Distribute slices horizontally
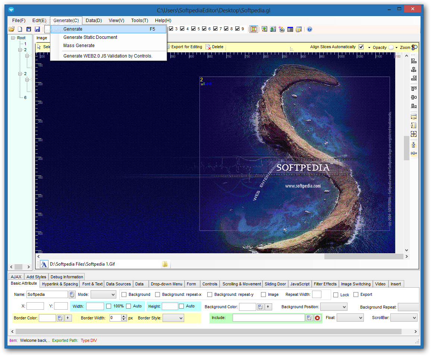The image size is (431, 356). [x=414, y=154]
